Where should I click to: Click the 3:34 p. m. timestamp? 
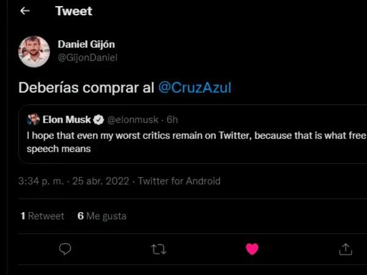coord(41,182)
